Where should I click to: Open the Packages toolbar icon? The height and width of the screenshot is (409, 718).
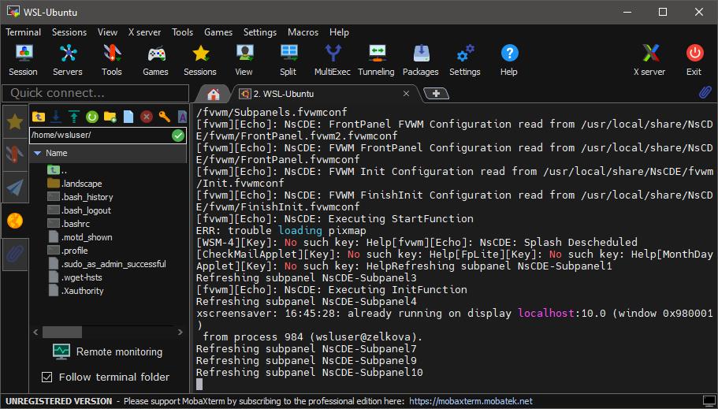click(x=421, y=60)
